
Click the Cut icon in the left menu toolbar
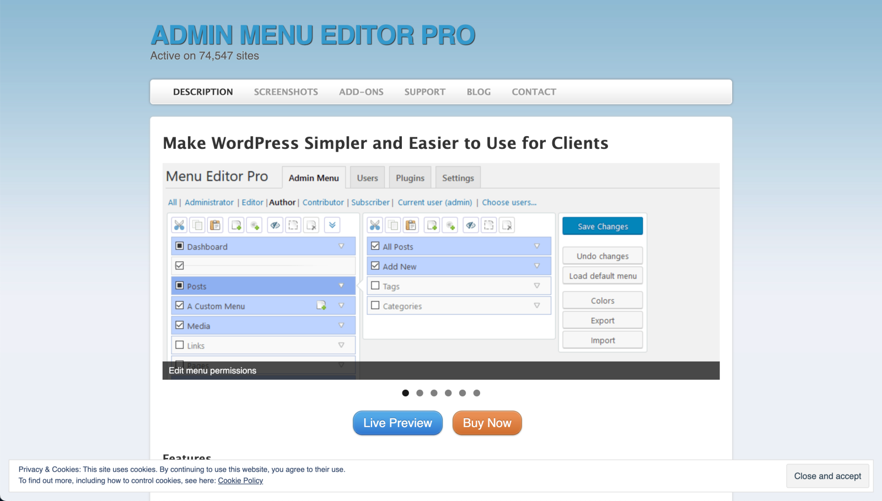coord(179,225)
